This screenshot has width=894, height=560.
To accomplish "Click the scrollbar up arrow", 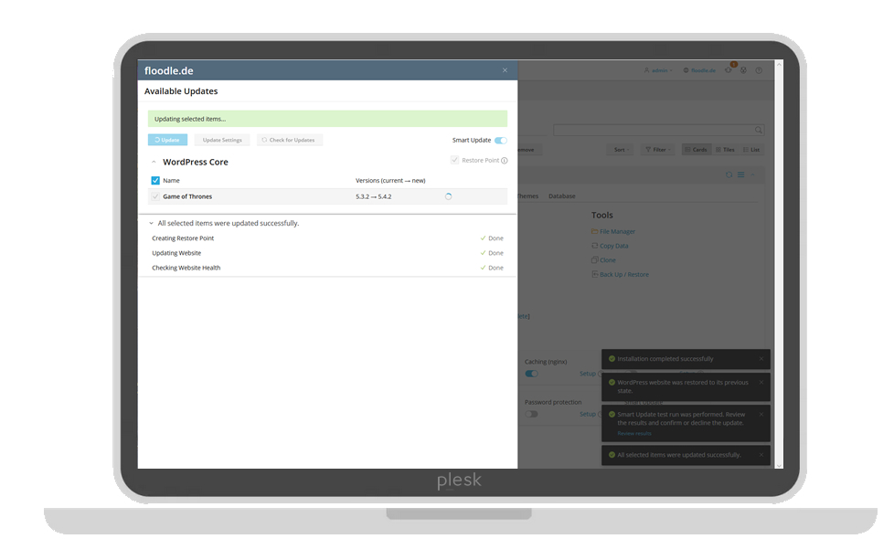I will tap(779, 65).
